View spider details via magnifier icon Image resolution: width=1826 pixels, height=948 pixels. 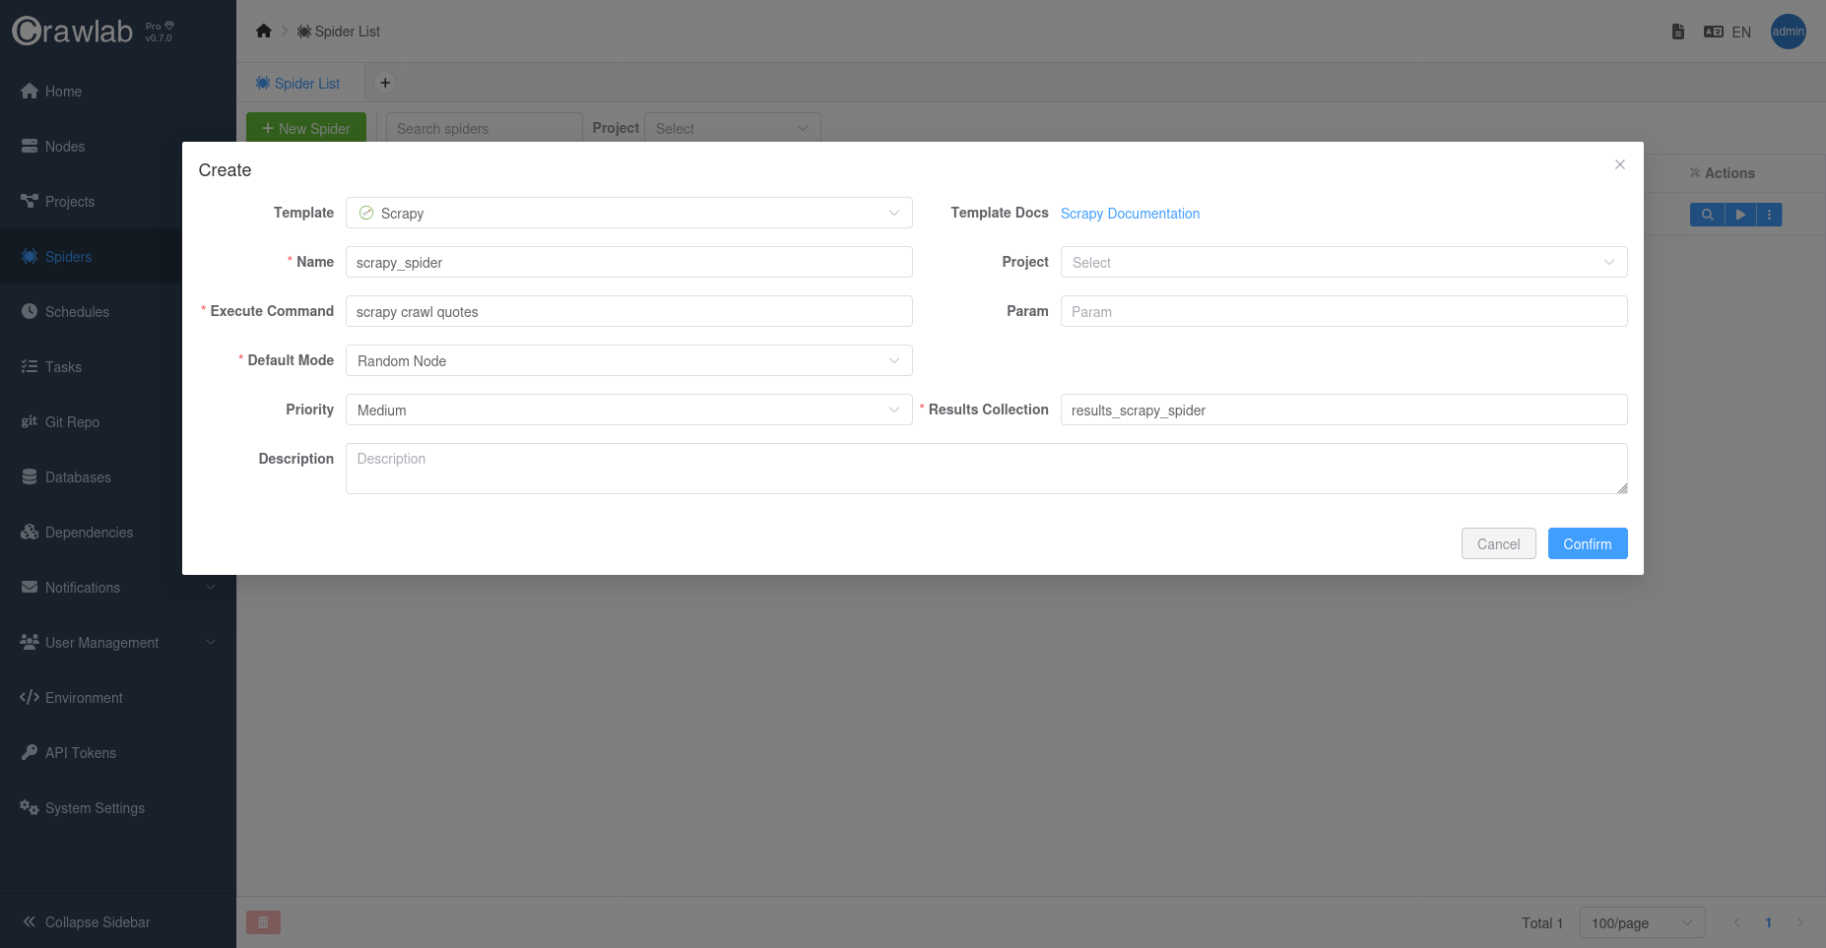point(1707,215)
